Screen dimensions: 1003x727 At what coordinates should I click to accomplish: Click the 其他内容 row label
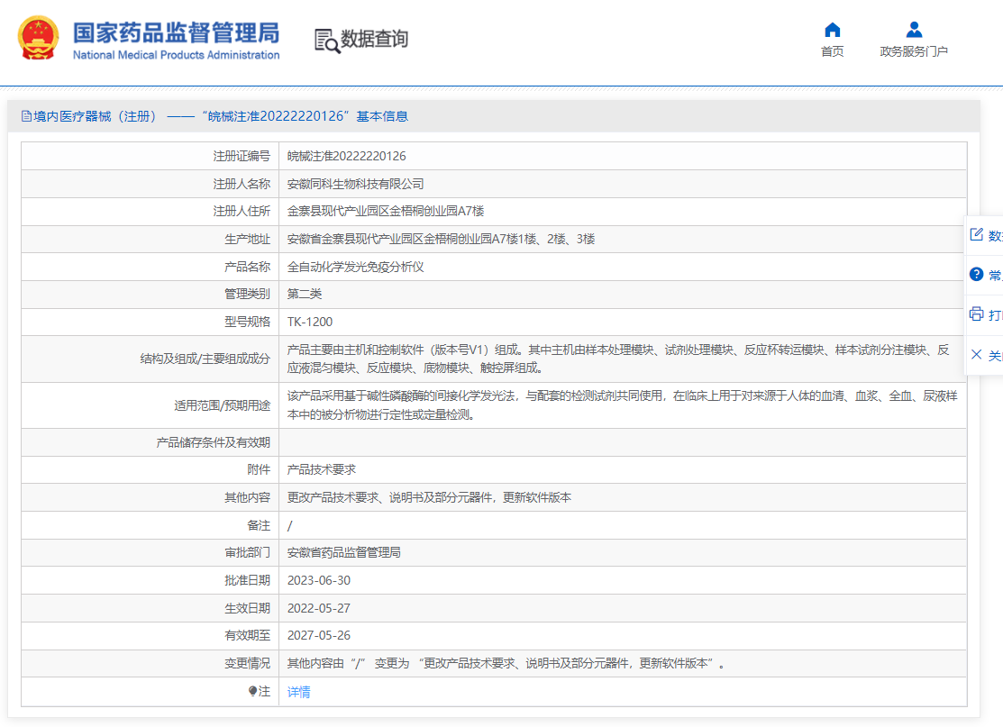click(x=248, y=497)
